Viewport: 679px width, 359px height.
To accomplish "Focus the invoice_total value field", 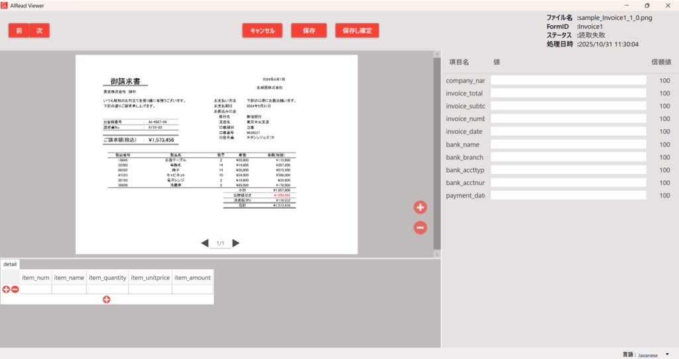I will 568,93.
